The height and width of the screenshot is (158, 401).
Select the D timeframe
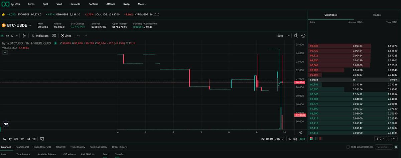[12, 35]
